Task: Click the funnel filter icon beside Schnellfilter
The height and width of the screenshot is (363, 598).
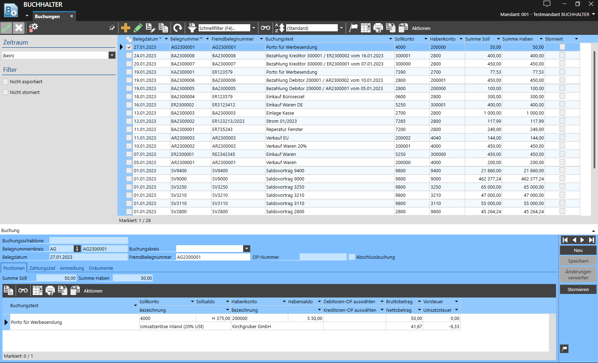Action: click(192, 28)
